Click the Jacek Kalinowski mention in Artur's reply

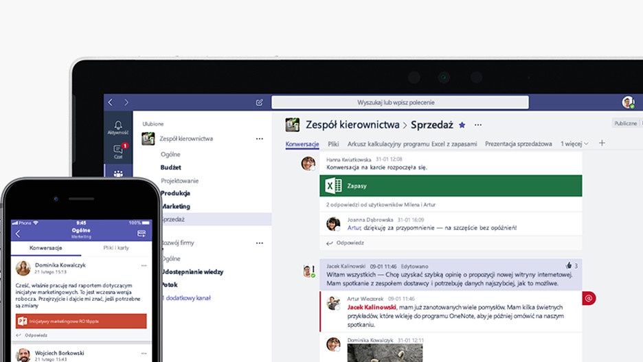tap(372, 307)
